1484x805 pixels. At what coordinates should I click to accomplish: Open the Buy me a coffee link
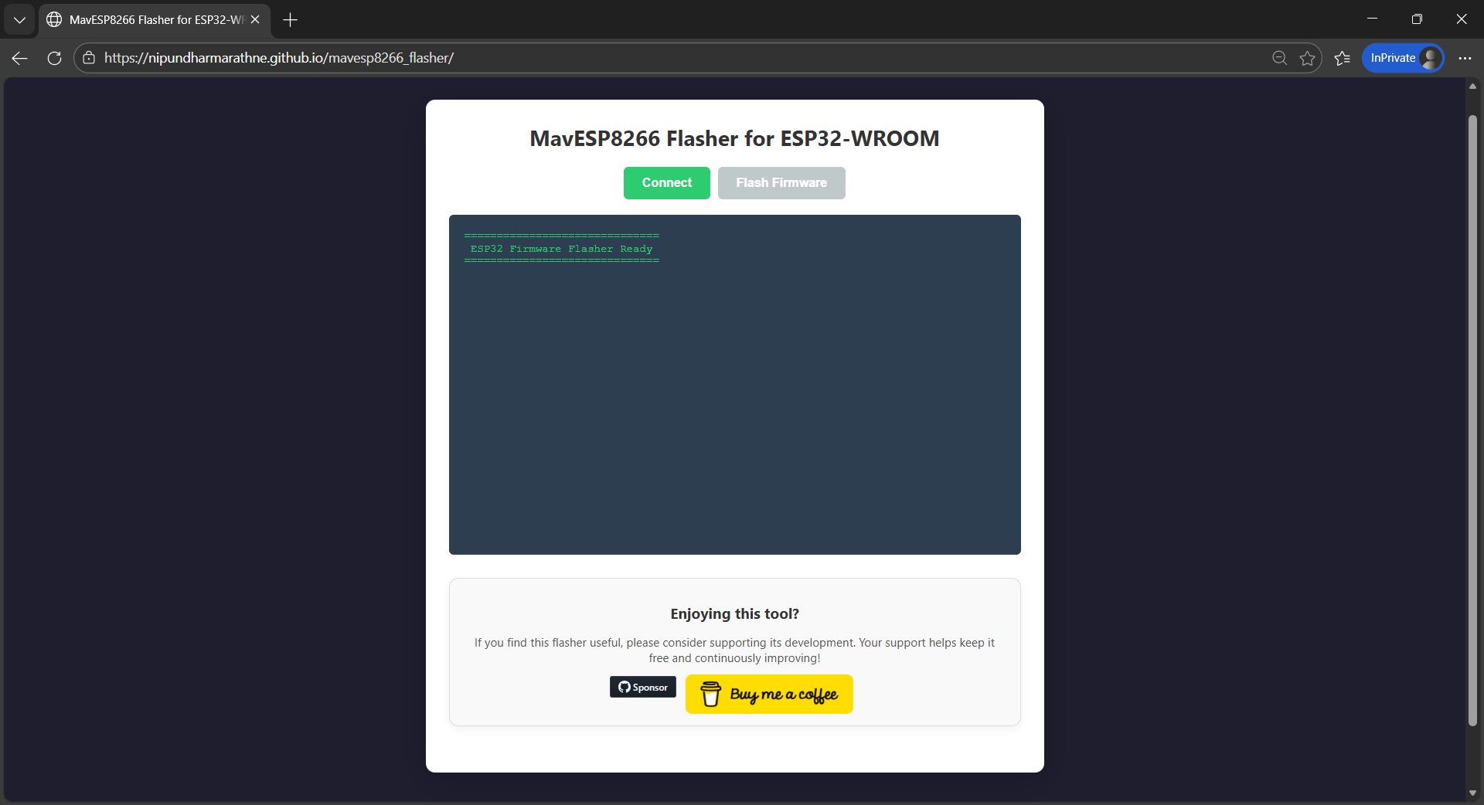coord(768,694)
